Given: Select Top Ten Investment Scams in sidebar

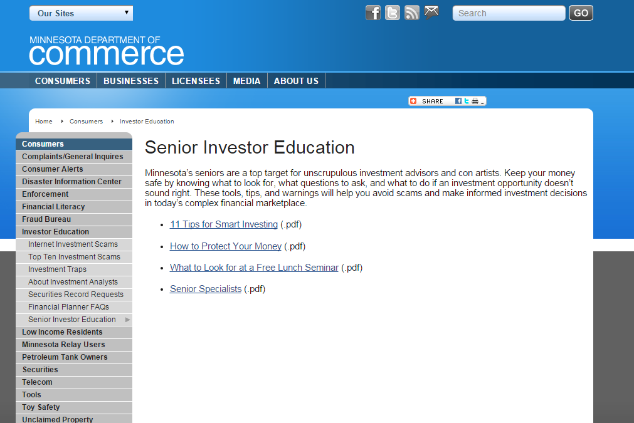Looking at the screenshot, I should (74, 257).
